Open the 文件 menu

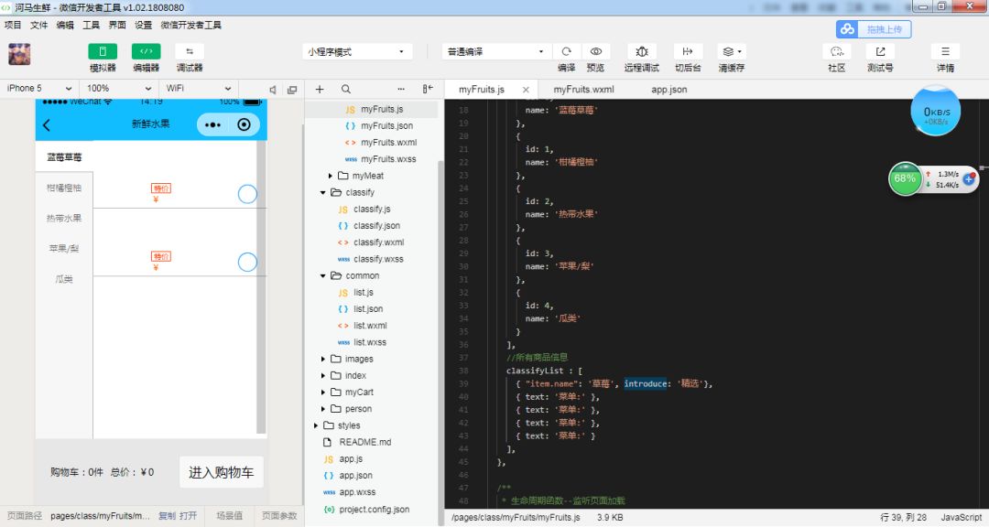point(39,26)
